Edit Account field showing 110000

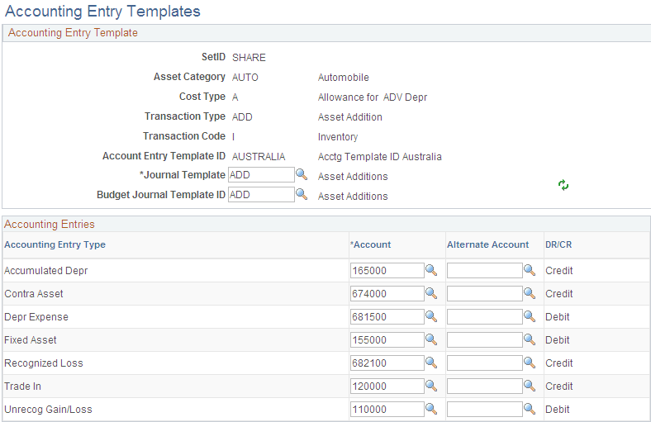click(387, 410)
